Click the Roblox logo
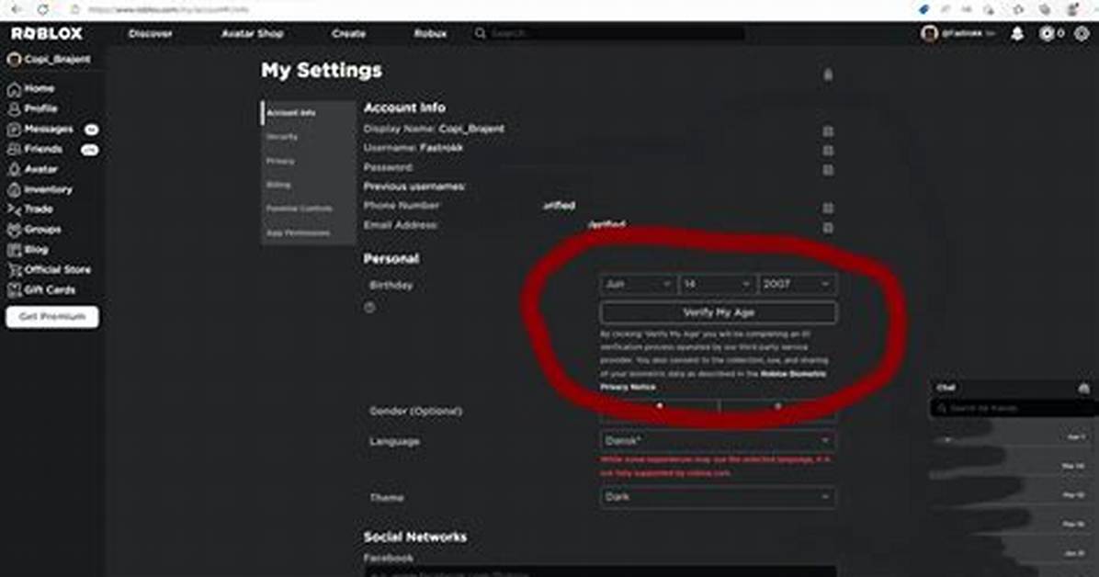1099x577 pixels. click(46, 33)
